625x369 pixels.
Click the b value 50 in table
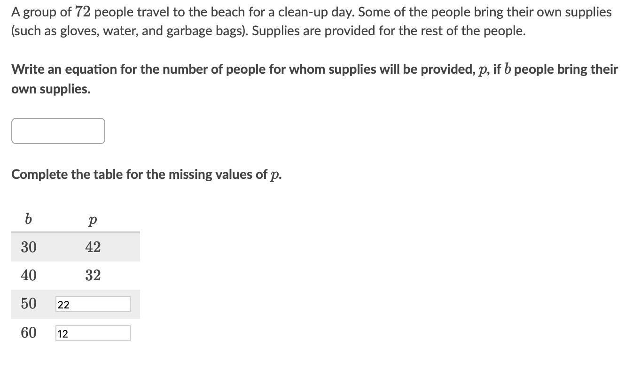coord(29,304)
